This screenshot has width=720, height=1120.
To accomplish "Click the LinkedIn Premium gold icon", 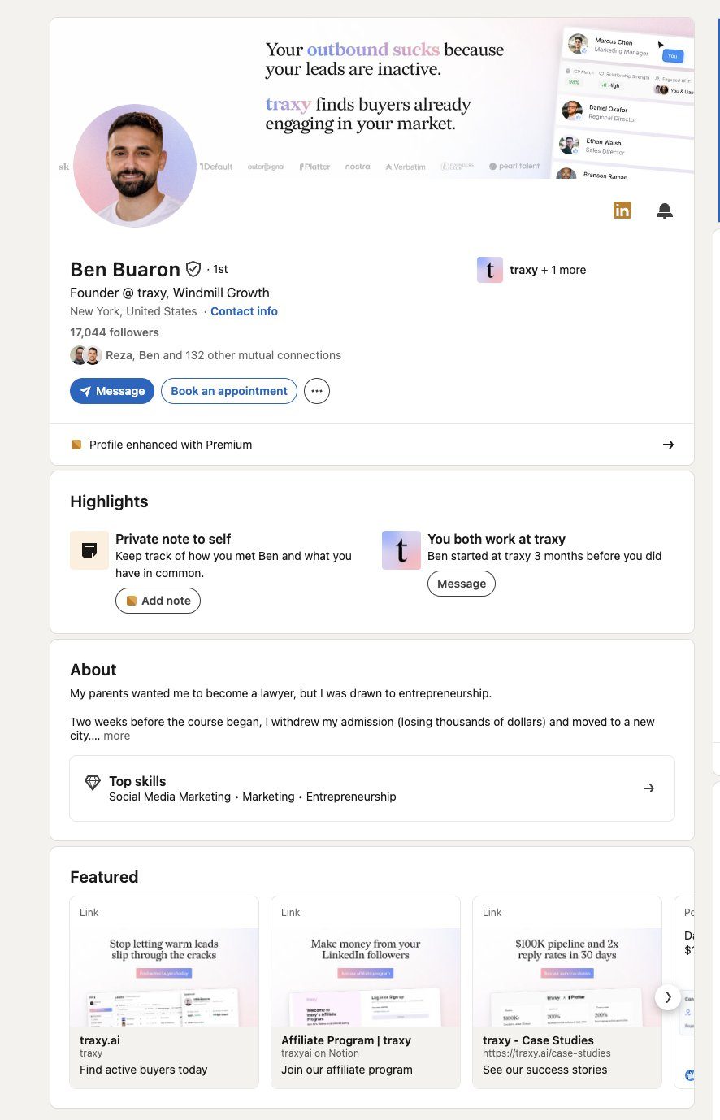I will tap(622, 211).
